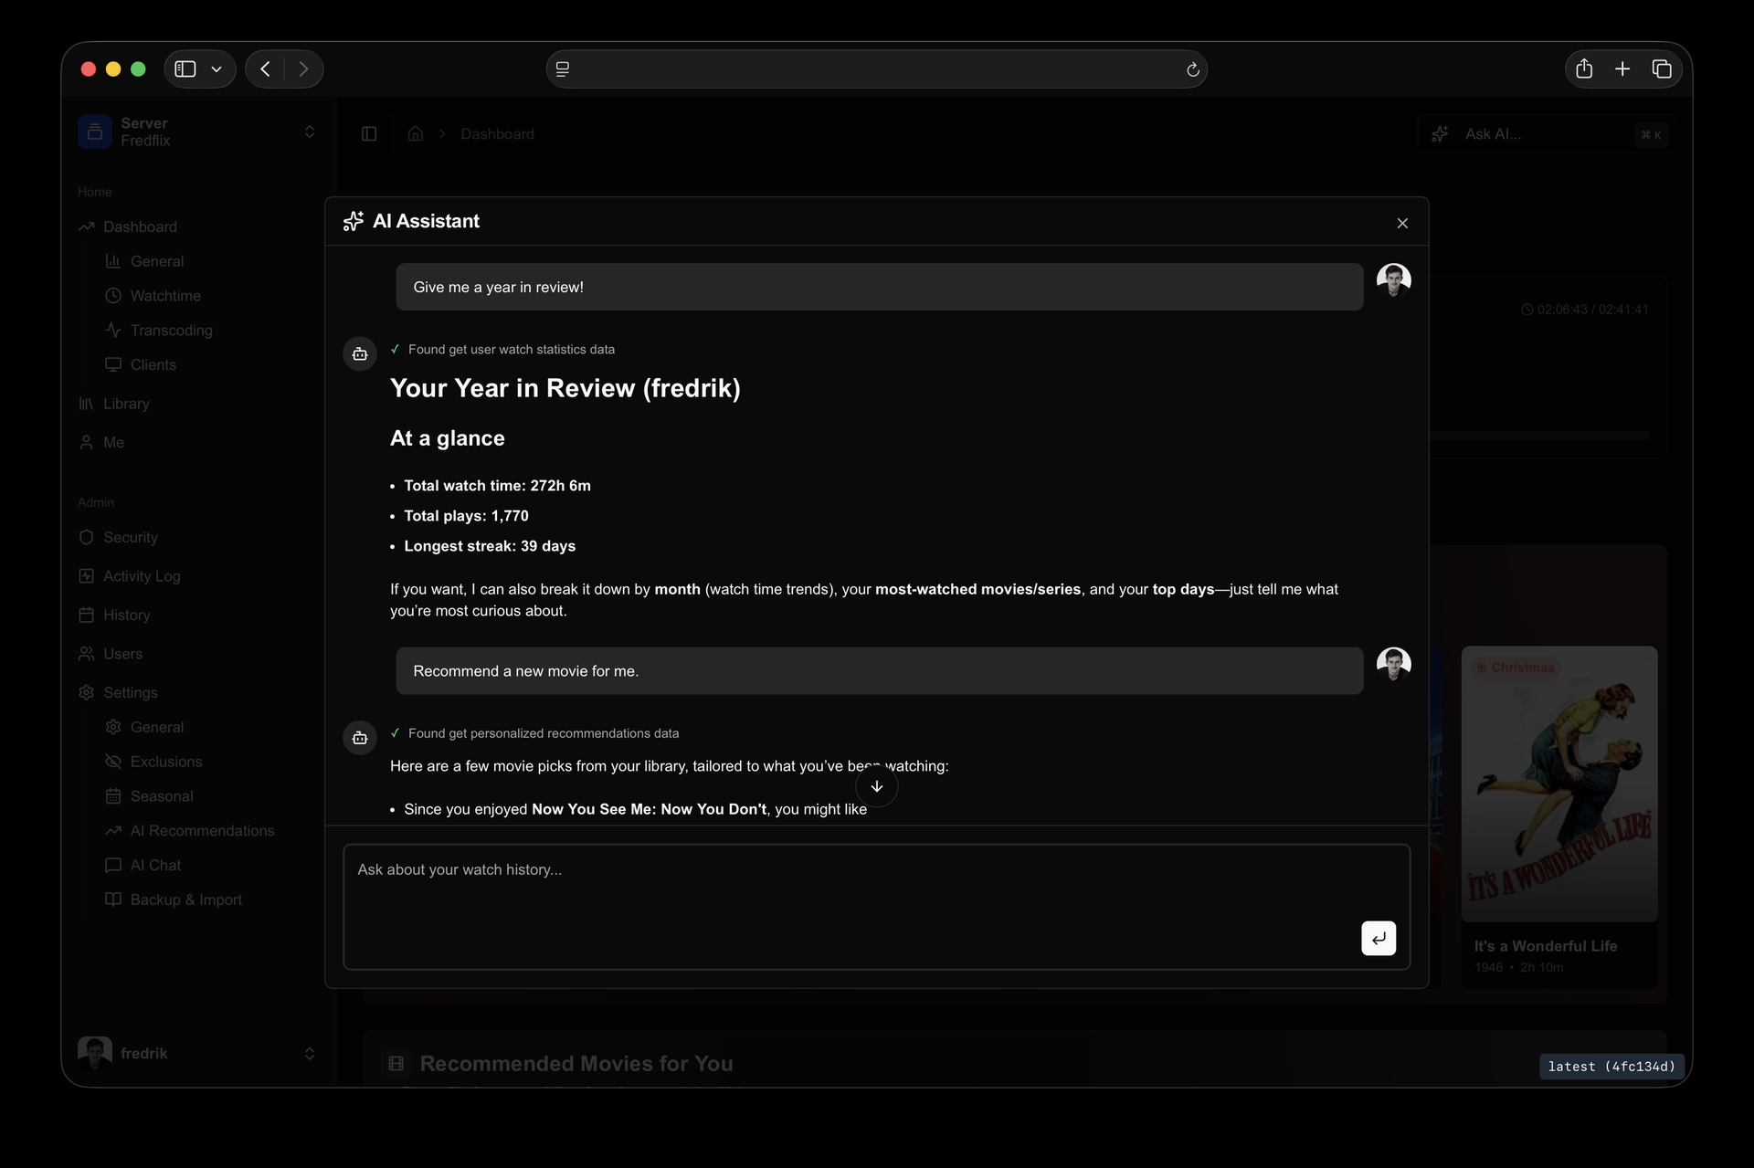This screenshot has width=1754, height=1168.
Task: Open the It's a Wonderful Life poster
Action: click(x=1559, y=784)
